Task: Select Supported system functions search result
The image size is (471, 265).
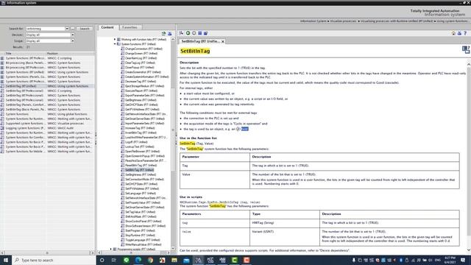Action: (x=47, y=123)
